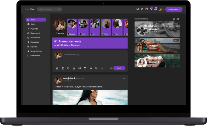The height and width of the screenshot is (126, 207).
Task: Open messages paper-plane icon with badge 1
Action: 151,9
